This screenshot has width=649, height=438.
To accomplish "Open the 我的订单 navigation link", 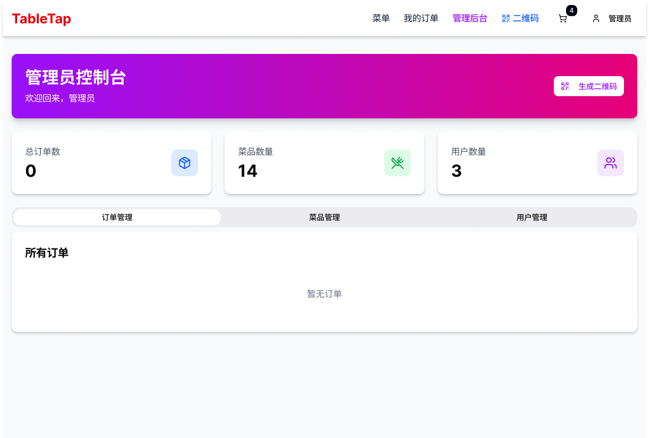I will [421, 18].
